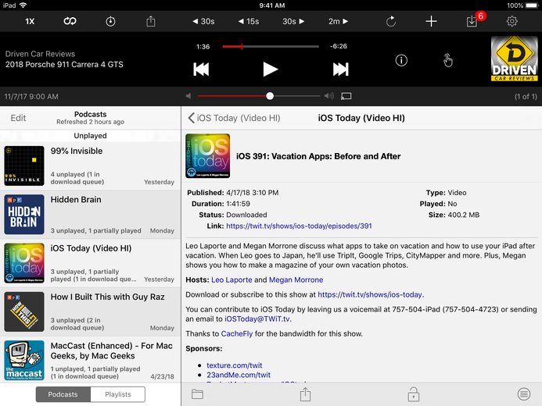Tap the share icon in top toolbar

[x=151, y=21]
